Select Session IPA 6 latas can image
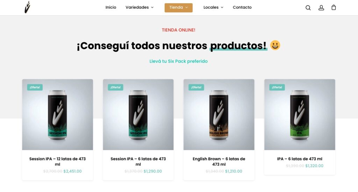The width and height of the screenshot is (358, 192). pos(138,115)
